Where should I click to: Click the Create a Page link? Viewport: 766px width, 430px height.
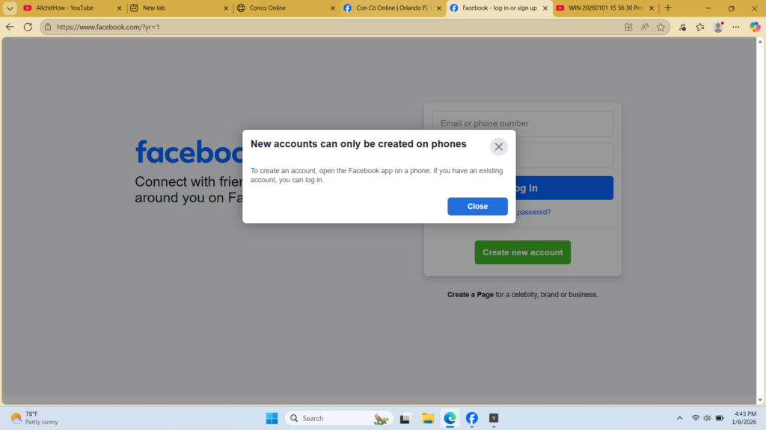click(x=470, y=295)
